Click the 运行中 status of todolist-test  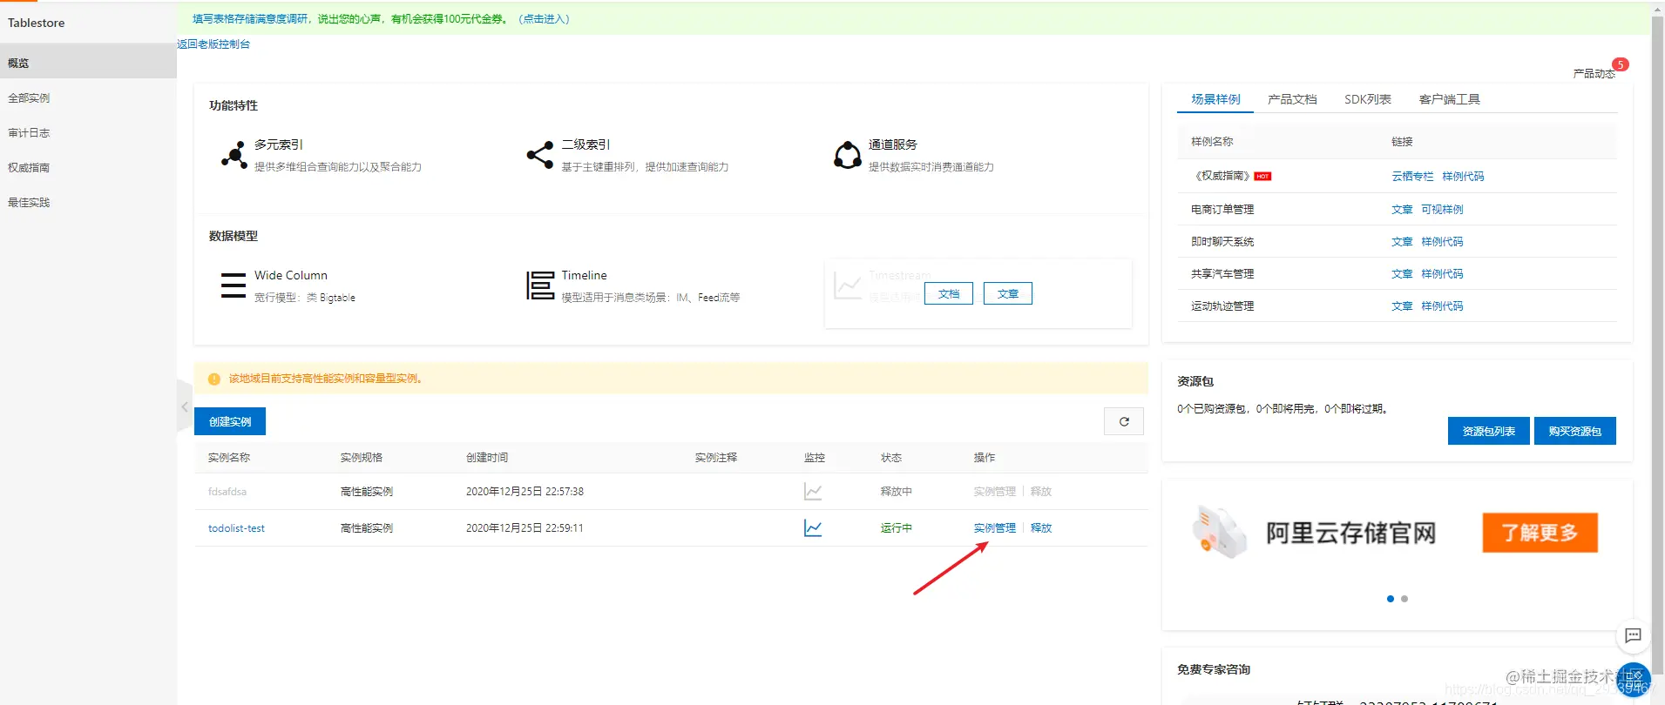[x=897, y=528]
